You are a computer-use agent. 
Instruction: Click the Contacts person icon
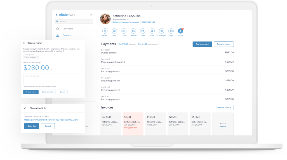57,35
